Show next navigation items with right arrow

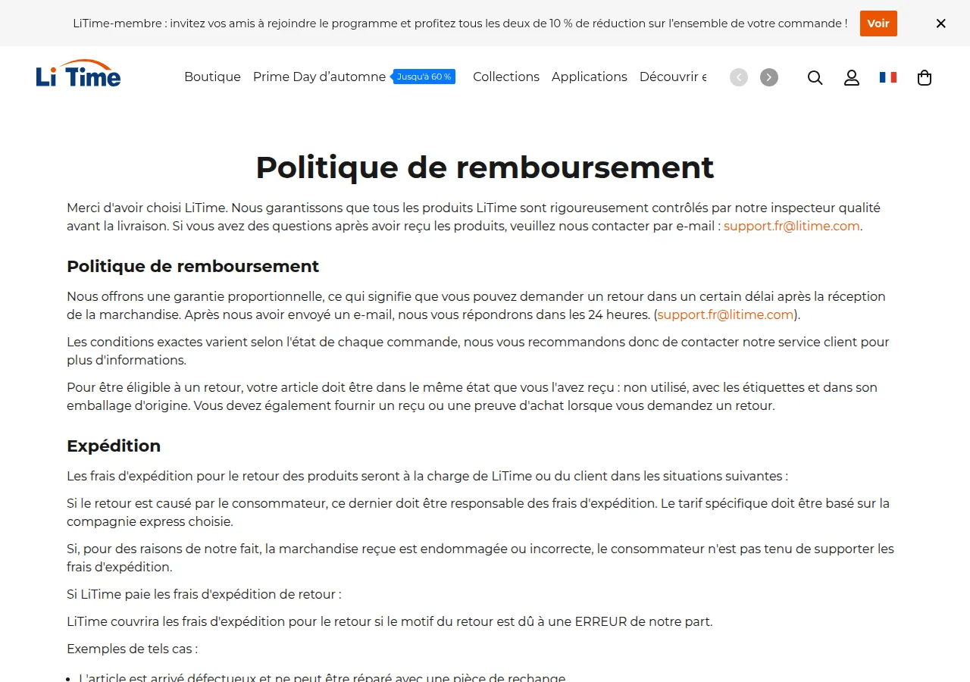coord(769,77)
